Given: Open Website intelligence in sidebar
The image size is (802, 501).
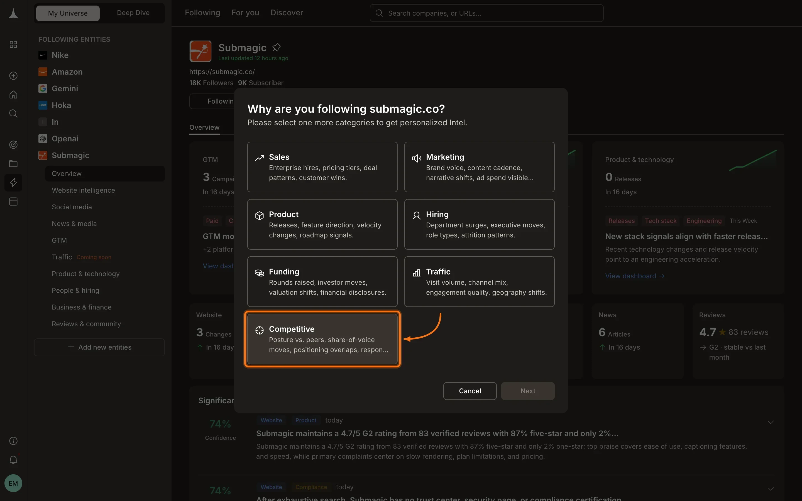Looking at the screenshot, I should click(x=83, y=190).
